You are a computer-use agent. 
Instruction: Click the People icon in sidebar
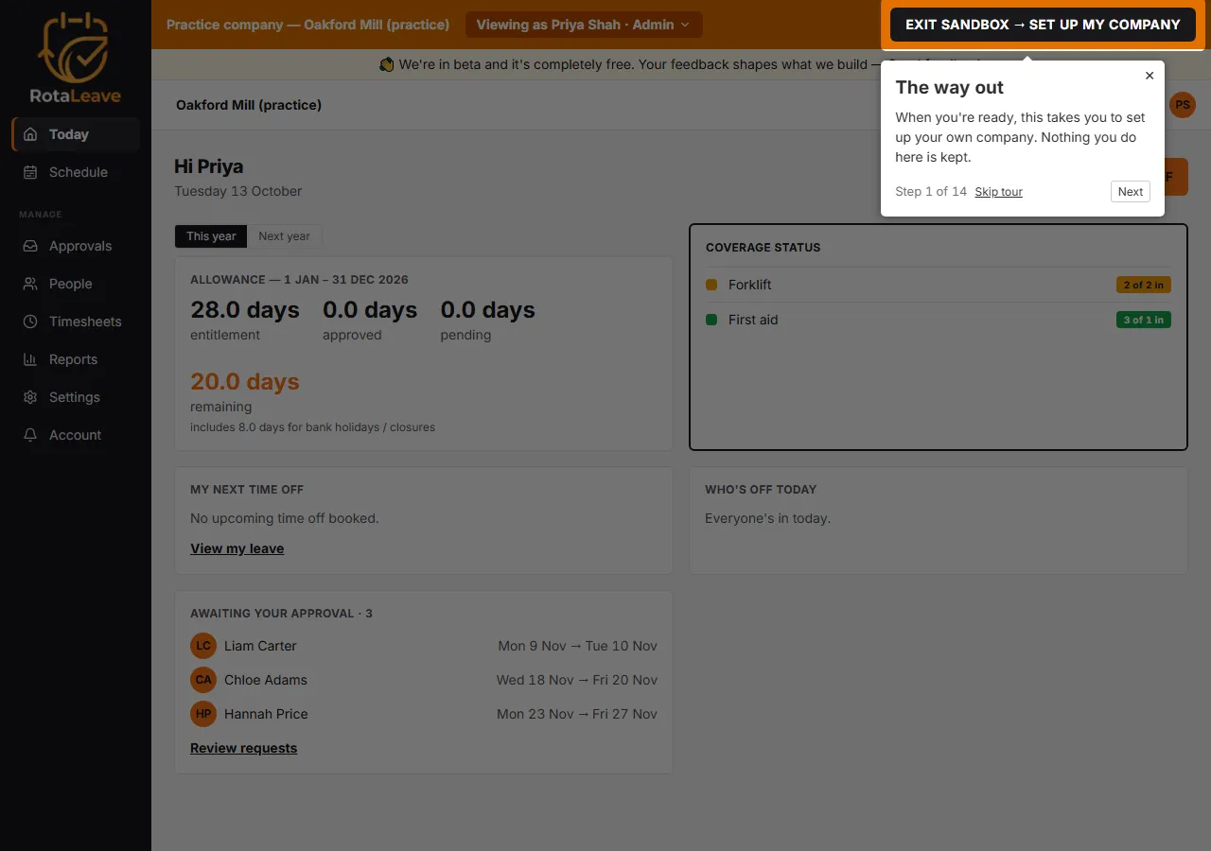tap(30, 284)
